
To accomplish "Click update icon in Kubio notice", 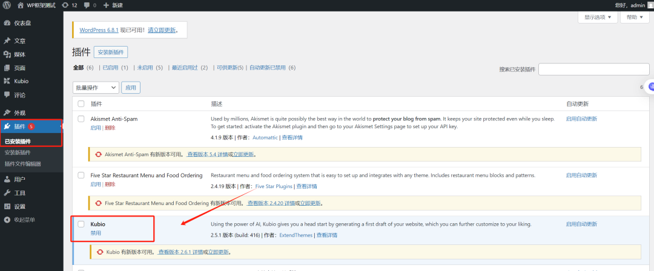I will point(100,252).
